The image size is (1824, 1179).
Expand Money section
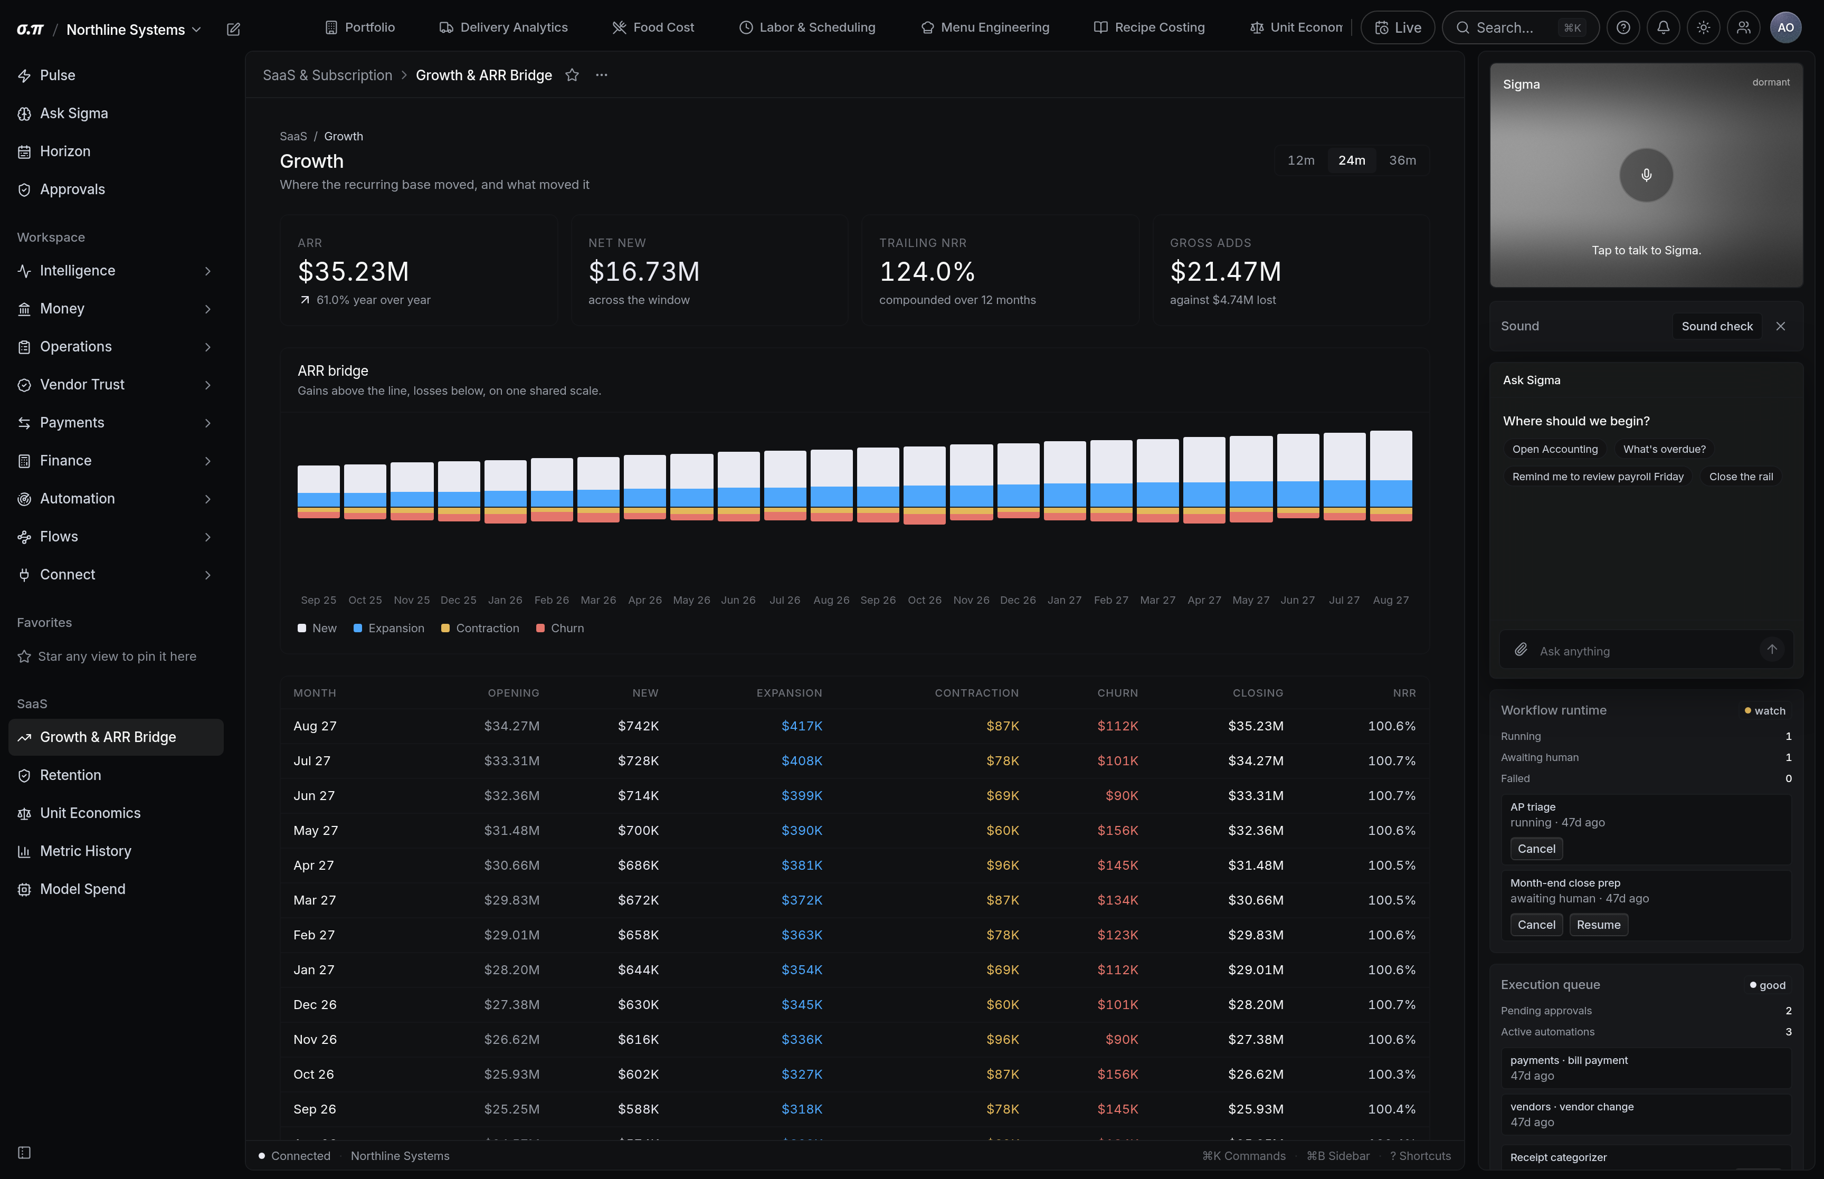[116, 309]
